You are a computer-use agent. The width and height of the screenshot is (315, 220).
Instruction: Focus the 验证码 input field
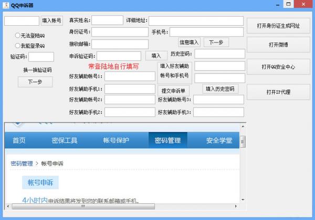pyautogui.click(x=41, y=57)
